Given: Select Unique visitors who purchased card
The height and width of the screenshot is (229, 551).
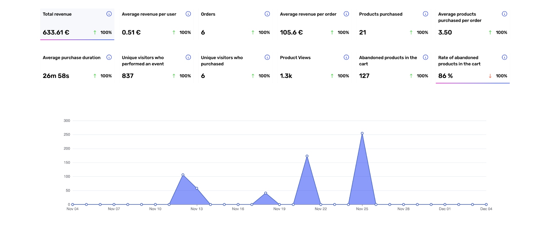Looking at the screenshot, I should tap(235, 68).
